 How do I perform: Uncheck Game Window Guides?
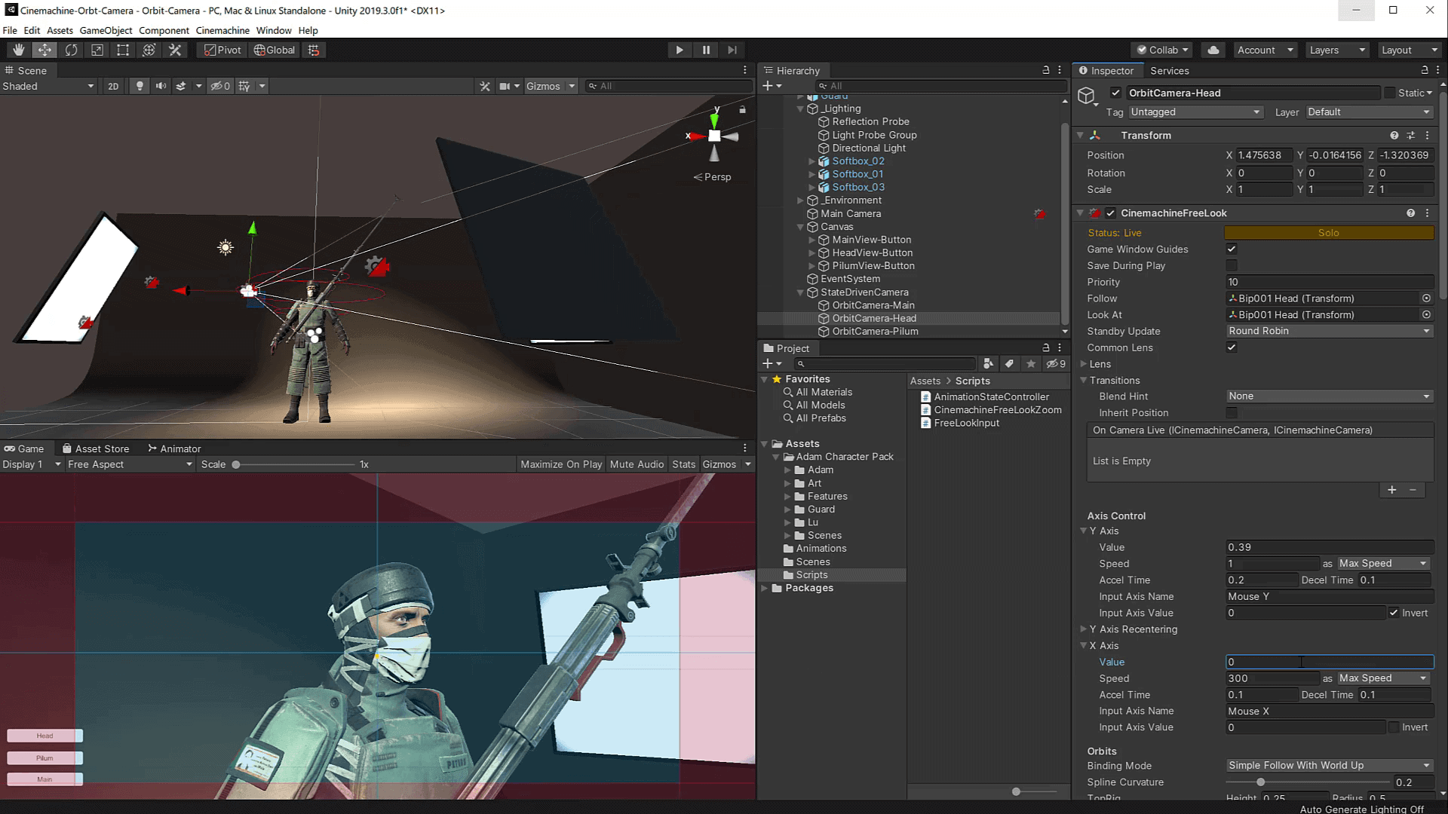[1232, 249]
